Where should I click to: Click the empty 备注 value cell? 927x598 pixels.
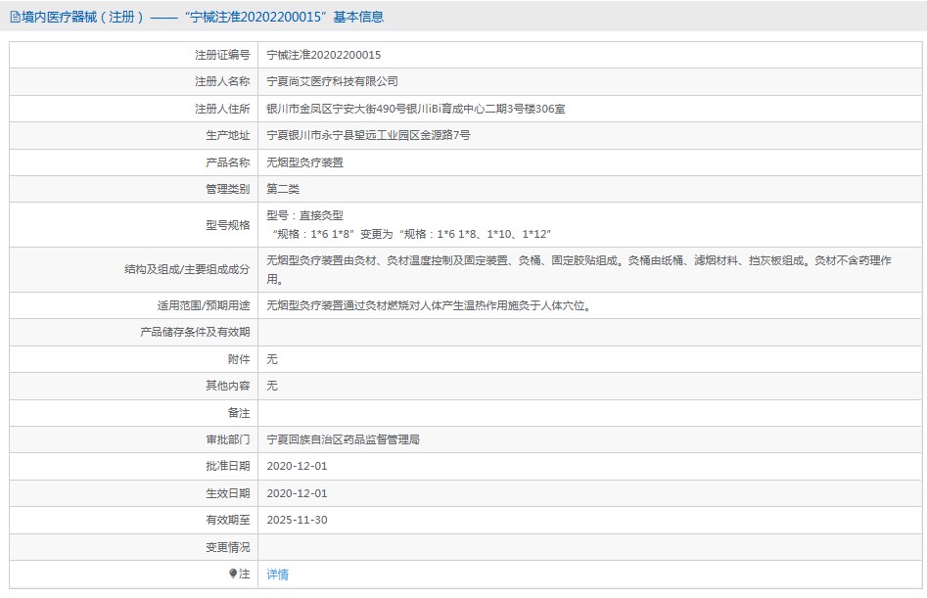[x=587, y=413]
